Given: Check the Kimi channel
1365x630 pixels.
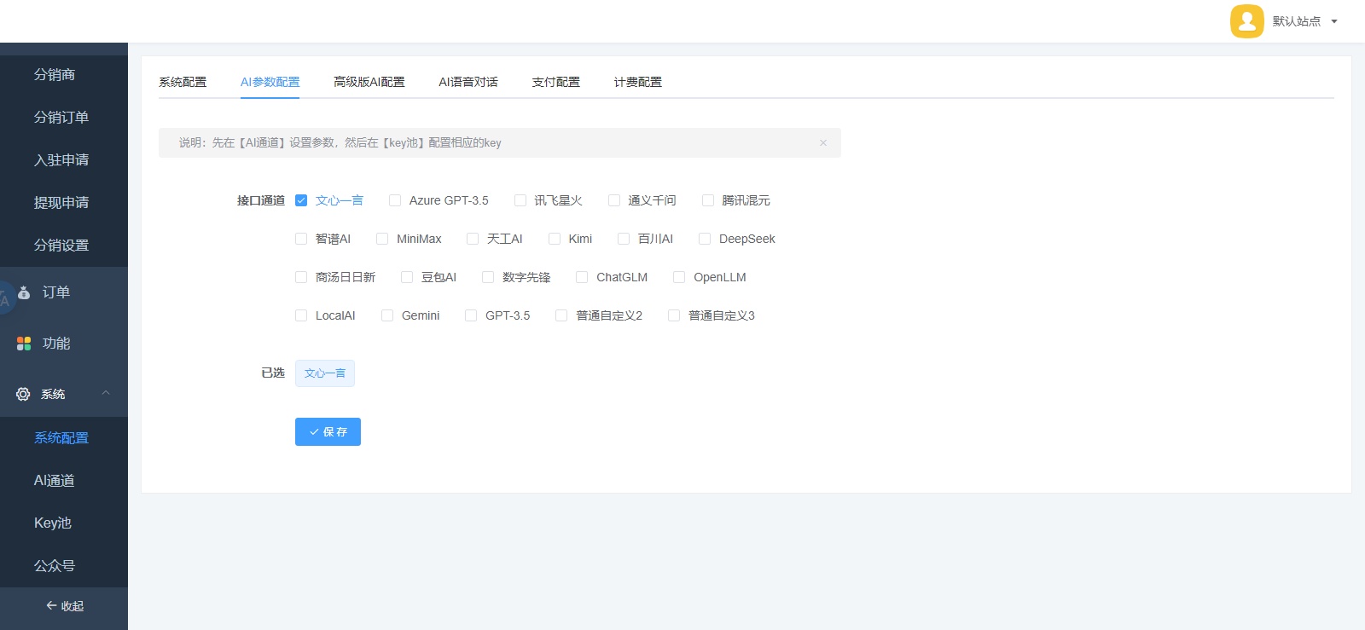Looking at the screenshot, I should [555, 239].
